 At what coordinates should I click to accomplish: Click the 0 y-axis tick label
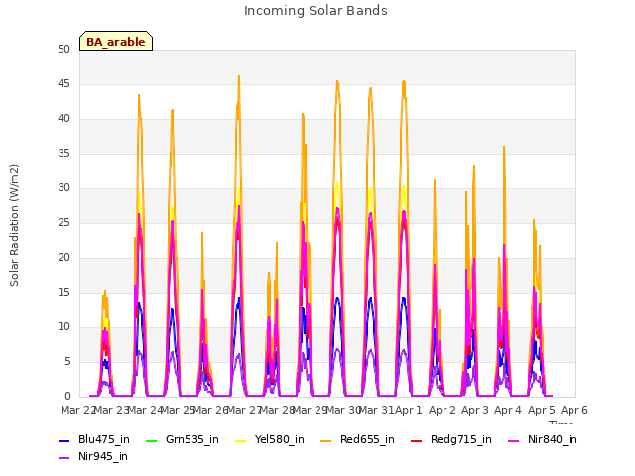67,397
